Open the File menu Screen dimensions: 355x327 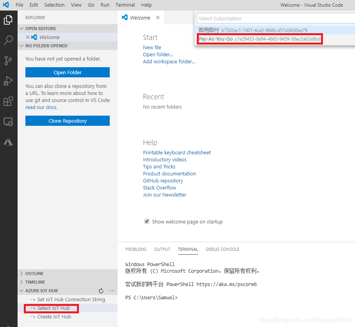[x=19, y=5]
